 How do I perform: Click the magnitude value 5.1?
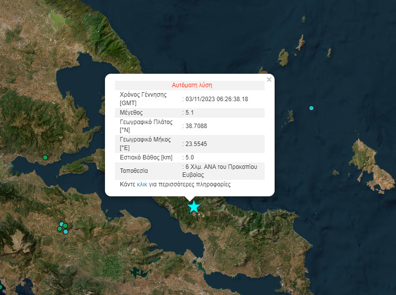click(x=190, y=113)
